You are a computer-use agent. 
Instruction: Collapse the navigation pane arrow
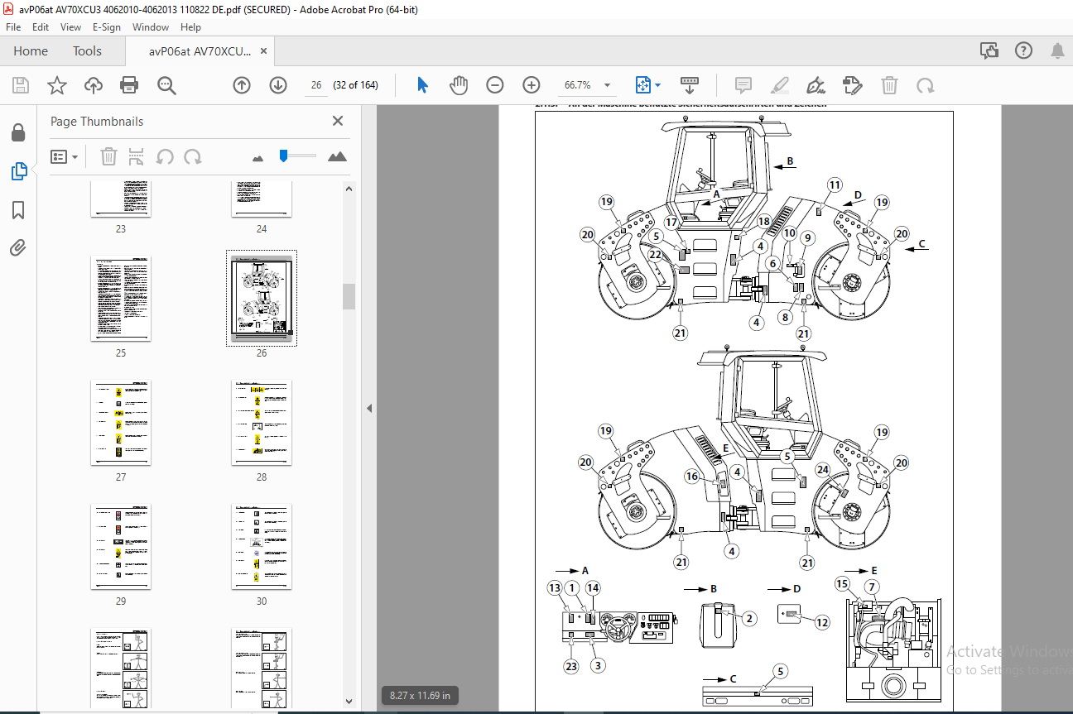click(369, 408)
